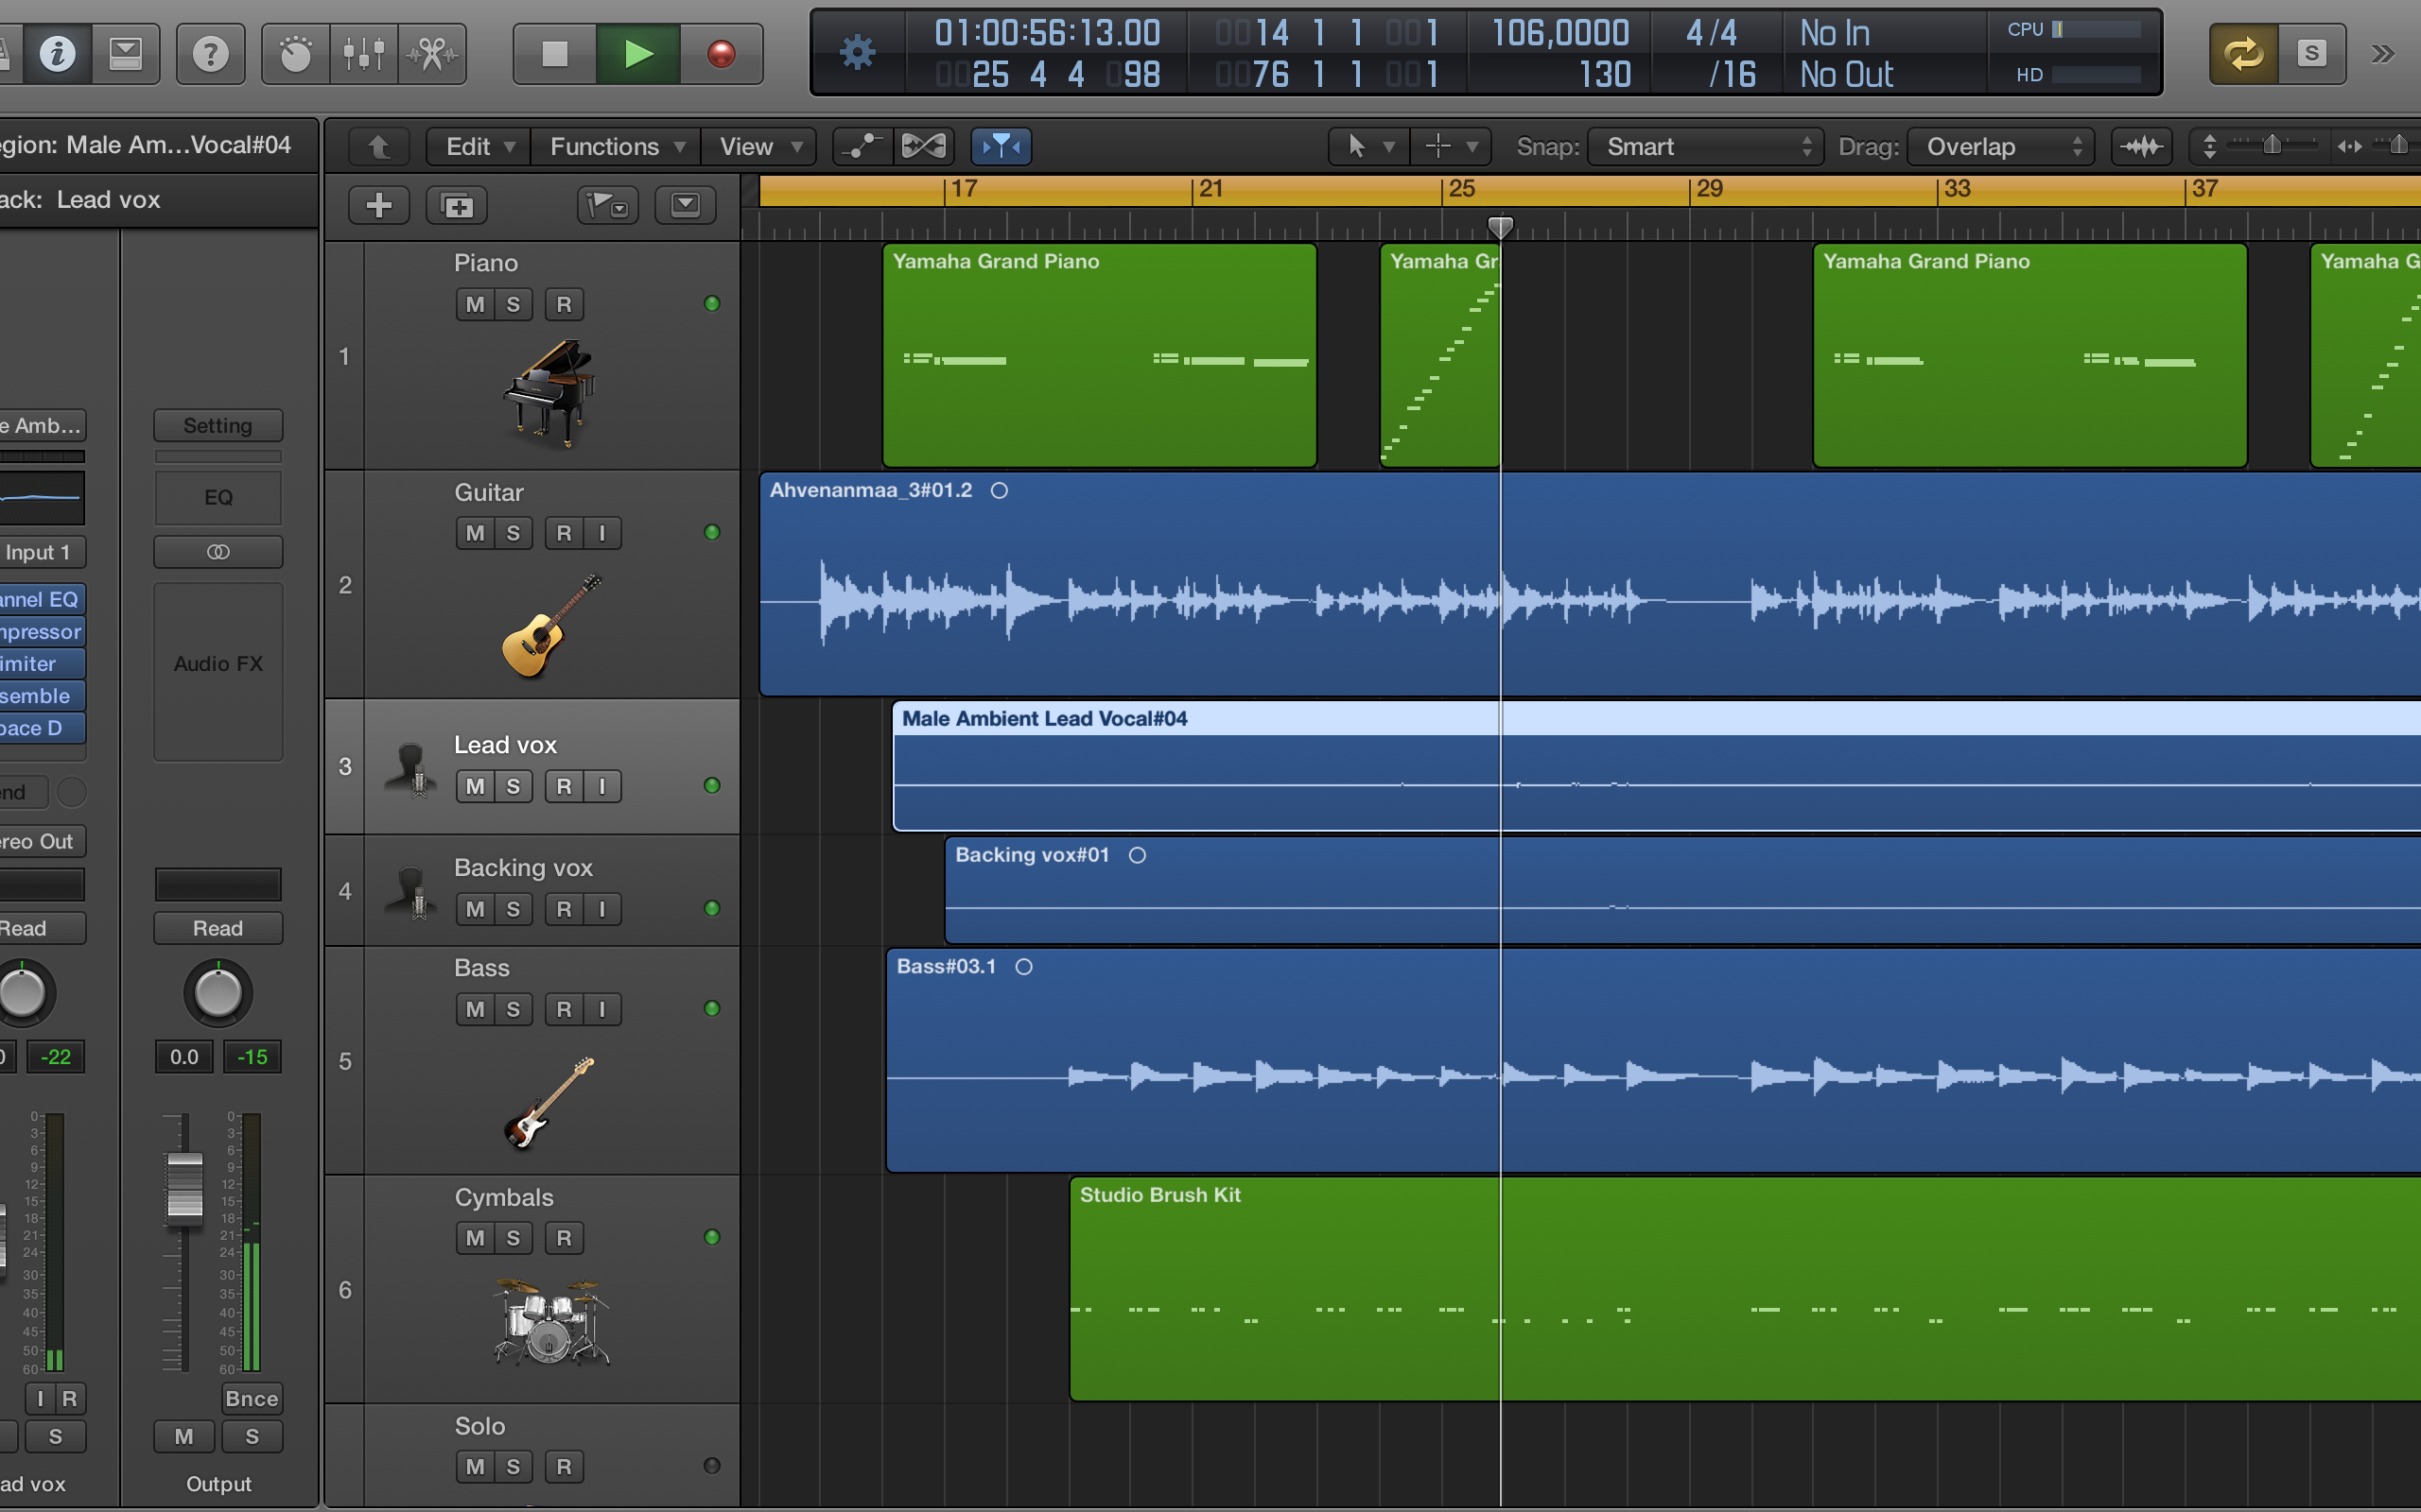
Task: Click duplicate track button
Action: pos(457,206)
